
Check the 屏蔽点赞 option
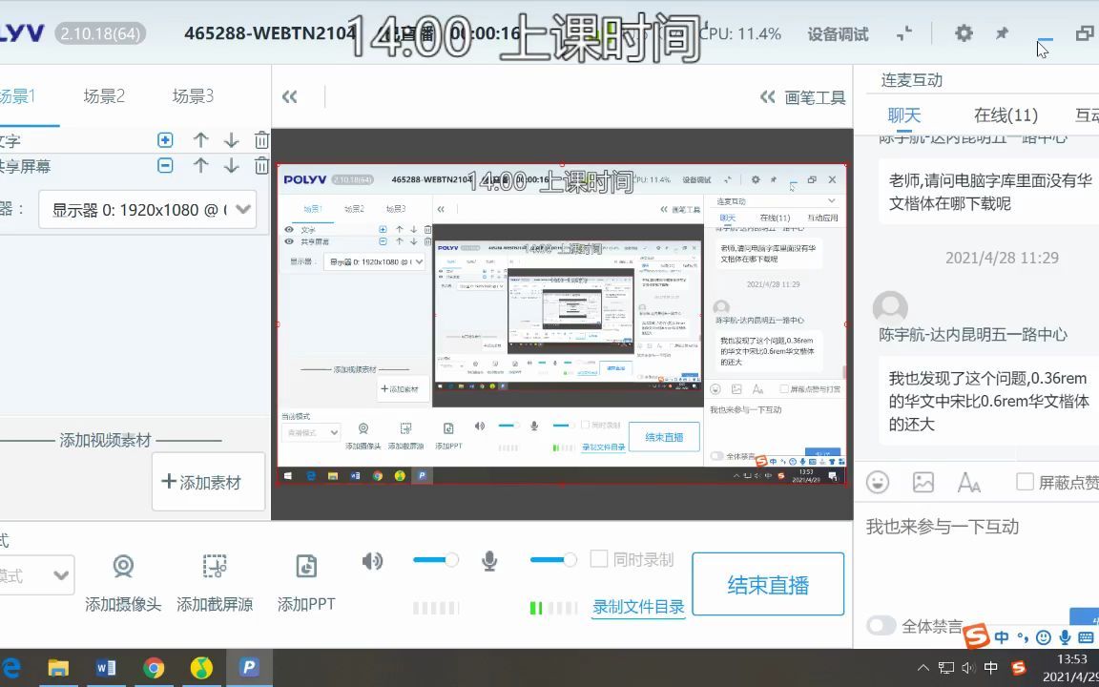tap(1026, 483)
